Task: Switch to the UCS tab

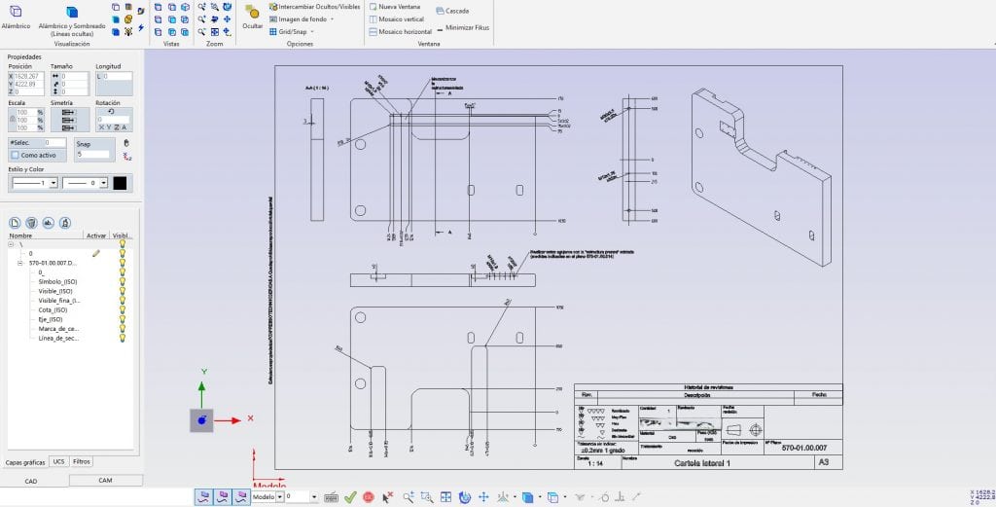Action: [x=58, y=462]
